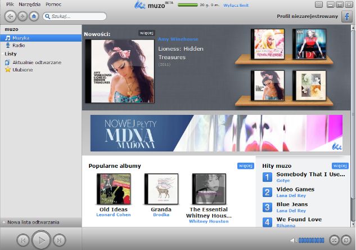Open the Old Ideas album cover
The image size is (356, 250).
tap(114, 189)
